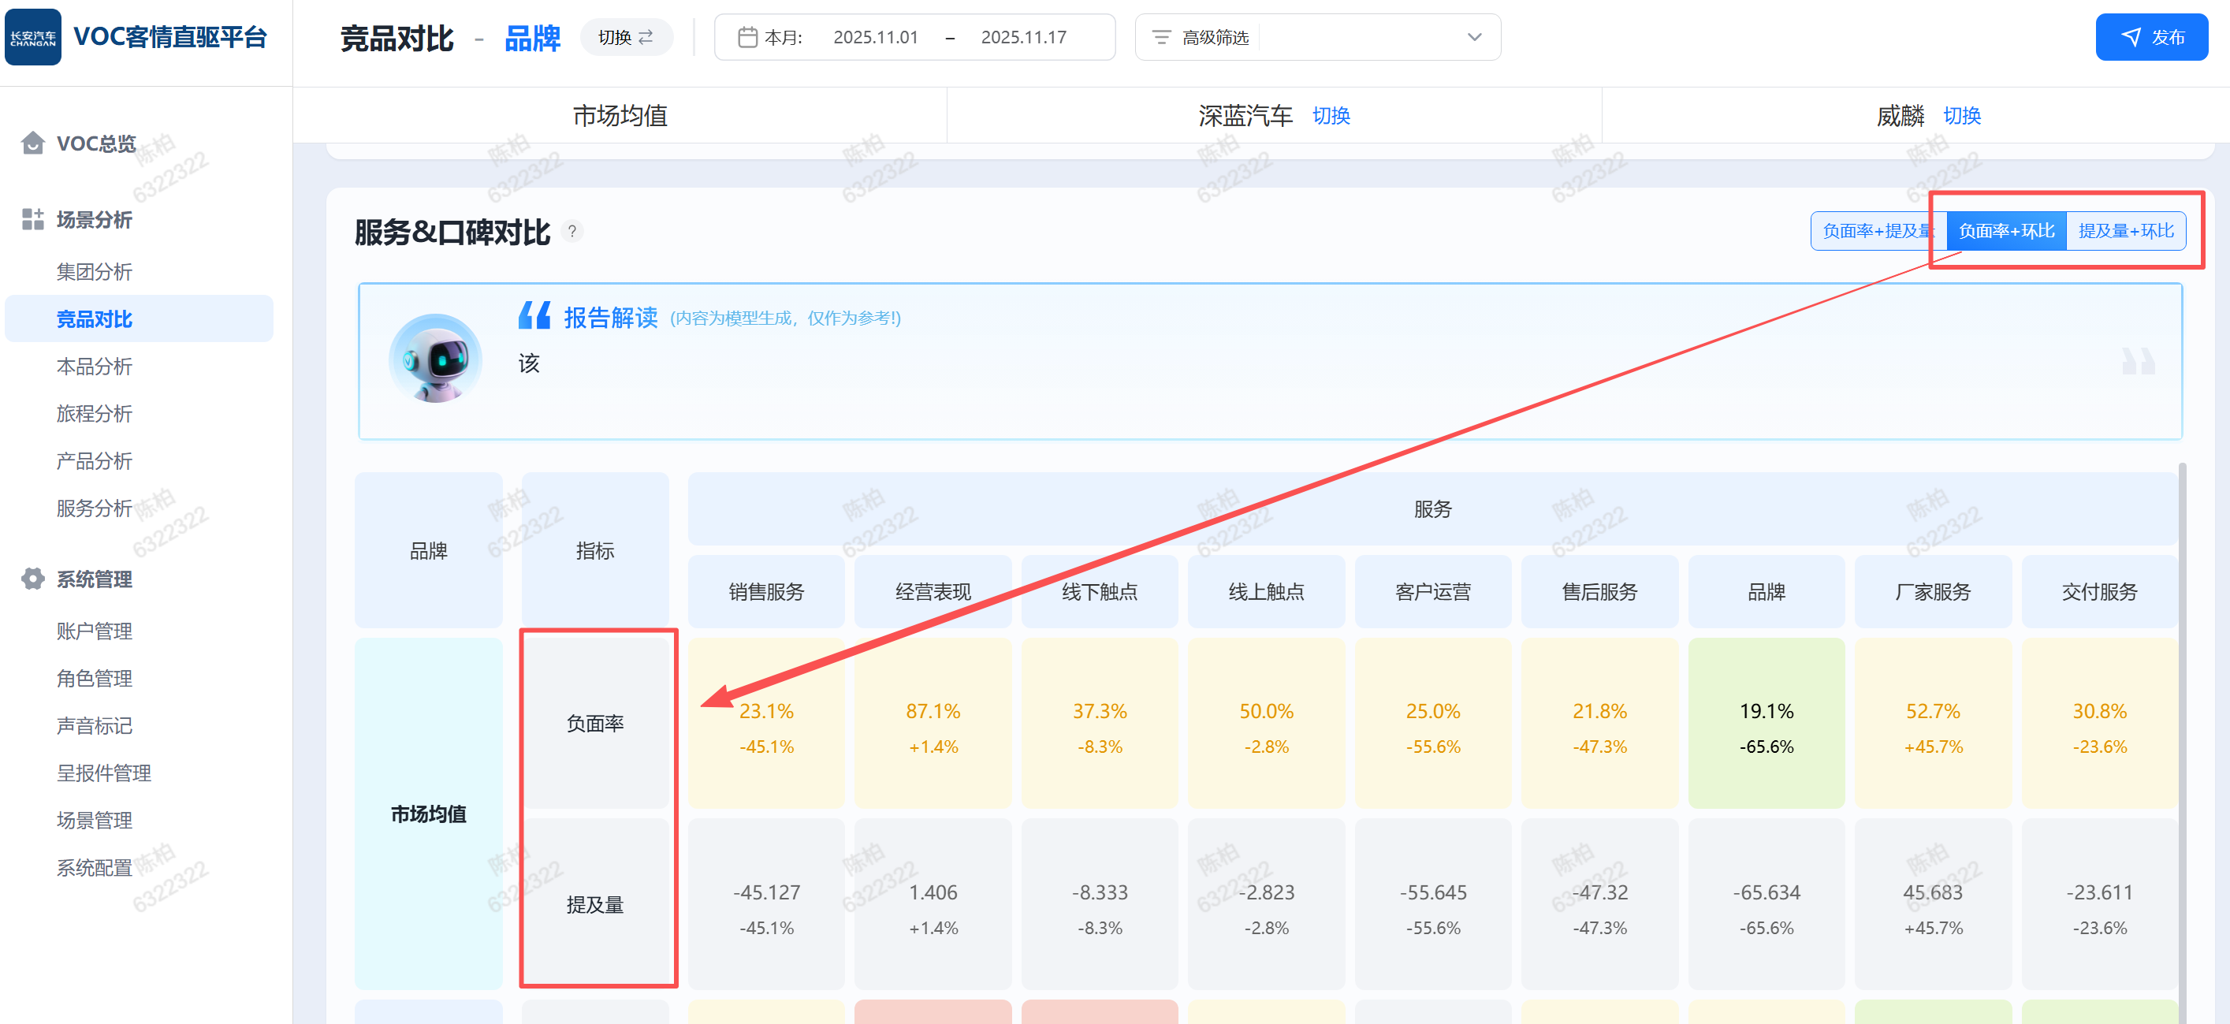
Task: Click the robot assistant avatar
Action: tap(435, 359)
